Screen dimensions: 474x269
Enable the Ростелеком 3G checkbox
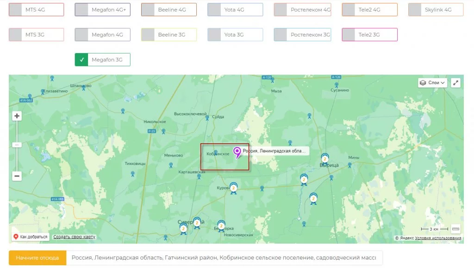point(281,35)
